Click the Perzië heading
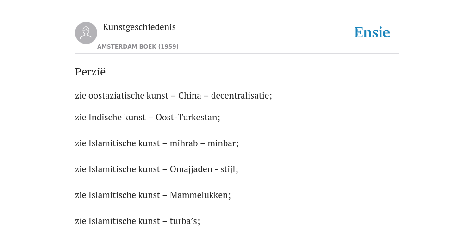This screenshot has height=237, width=474. pyautogui.click(x=90, y=72)
